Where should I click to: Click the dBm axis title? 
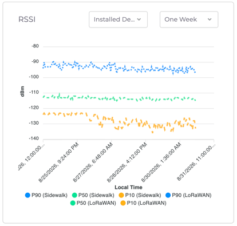(x=22, y=92)
